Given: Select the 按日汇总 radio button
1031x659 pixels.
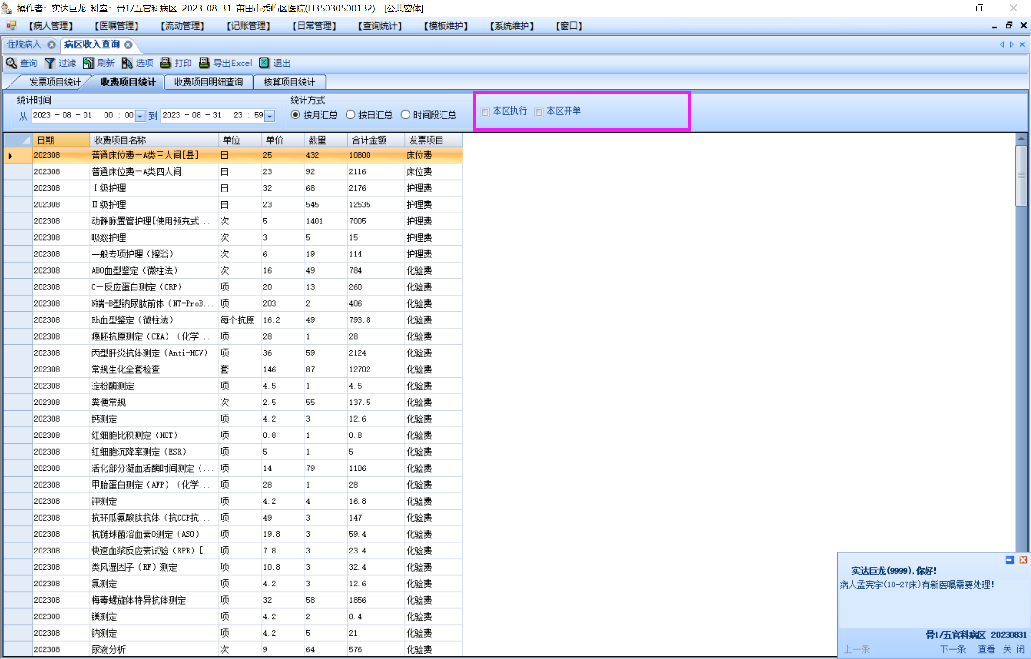Looking at the screenshot, I should 351,115.
